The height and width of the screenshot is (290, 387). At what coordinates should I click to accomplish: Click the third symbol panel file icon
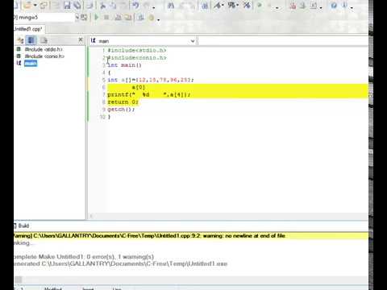[44, 40]
